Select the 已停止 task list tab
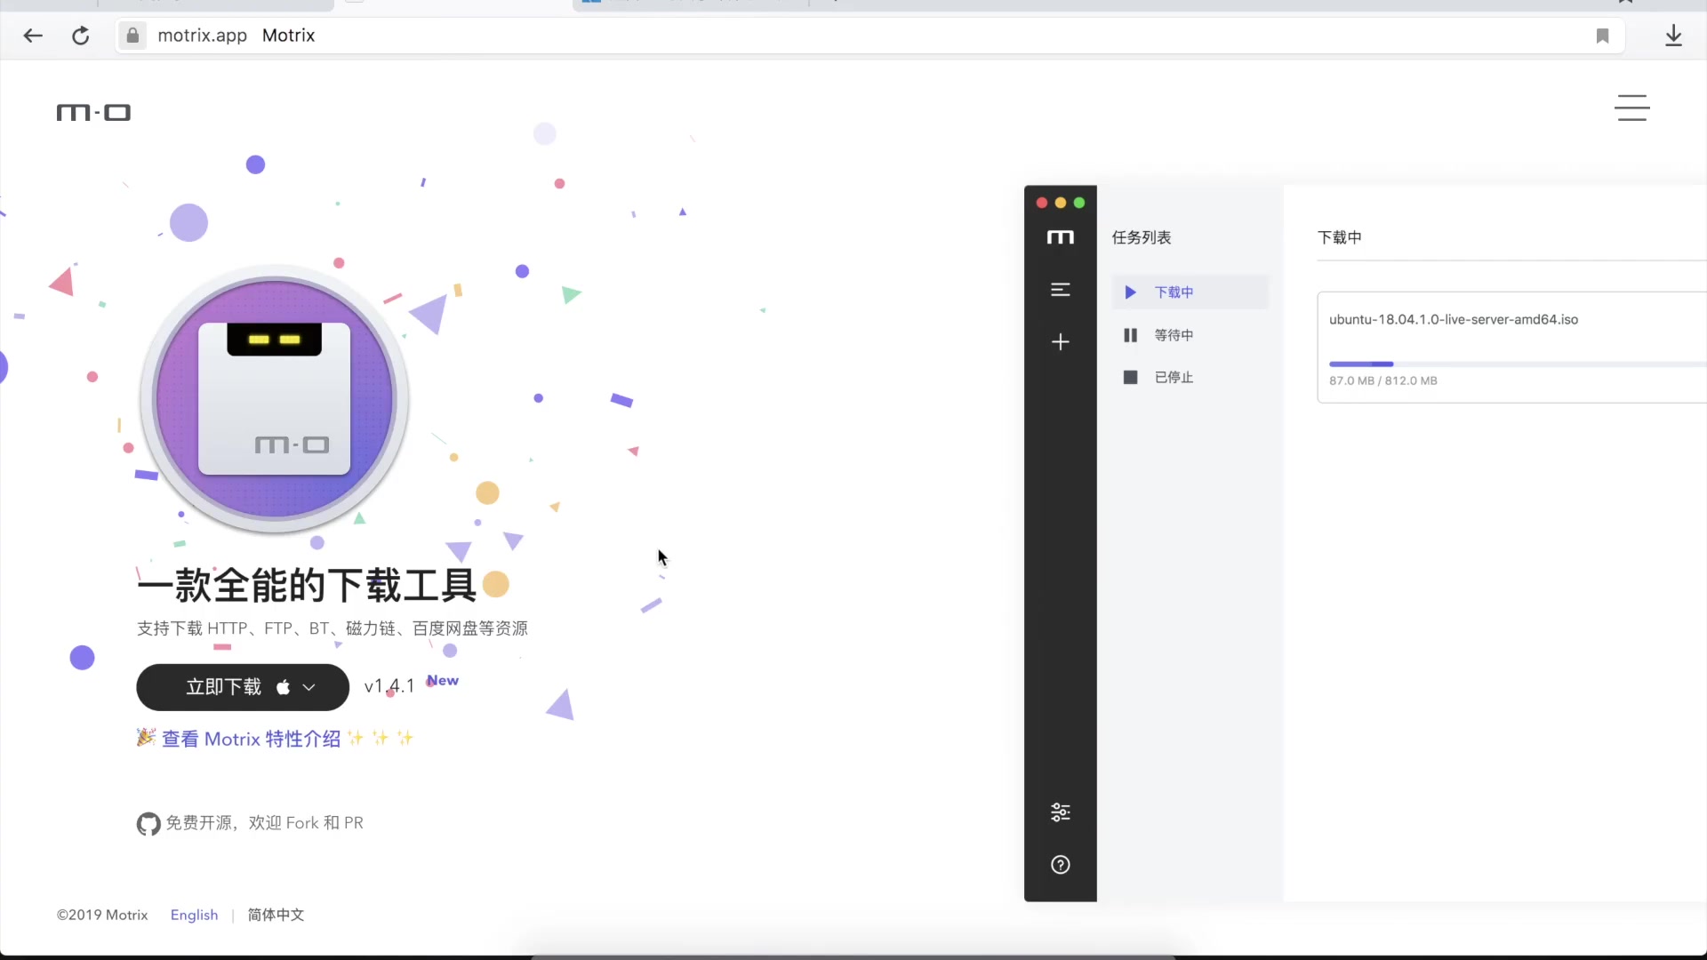The image size is (1707, 960). (x=1190, y=378)
